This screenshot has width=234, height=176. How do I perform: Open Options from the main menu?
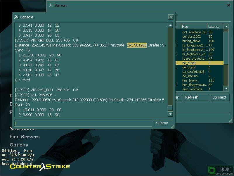pos(19,145)
